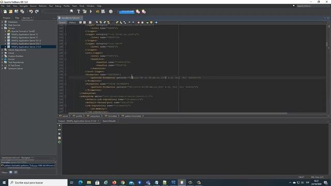Collapse the Servers node

(x=2, y=28)
